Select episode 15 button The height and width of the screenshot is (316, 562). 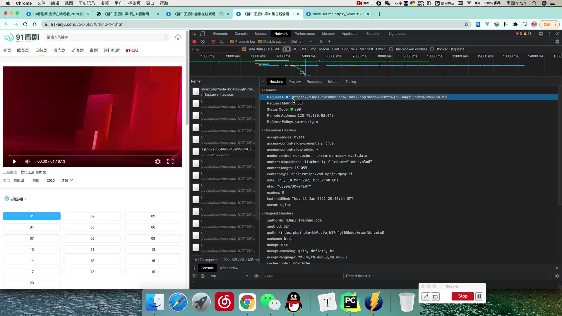pos(92,261)
